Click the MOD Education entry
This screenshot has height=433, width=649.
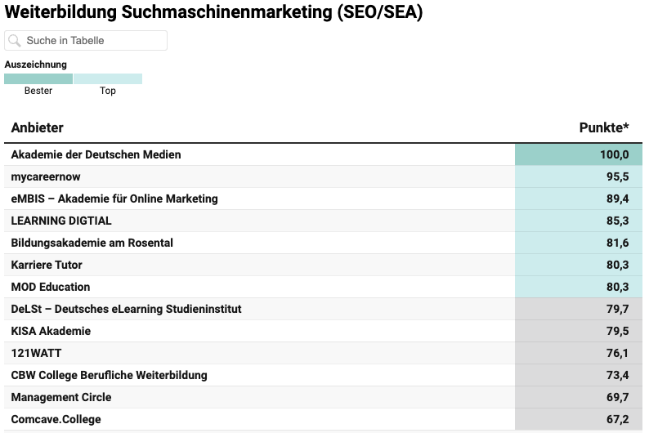click(x=51, y=287)
